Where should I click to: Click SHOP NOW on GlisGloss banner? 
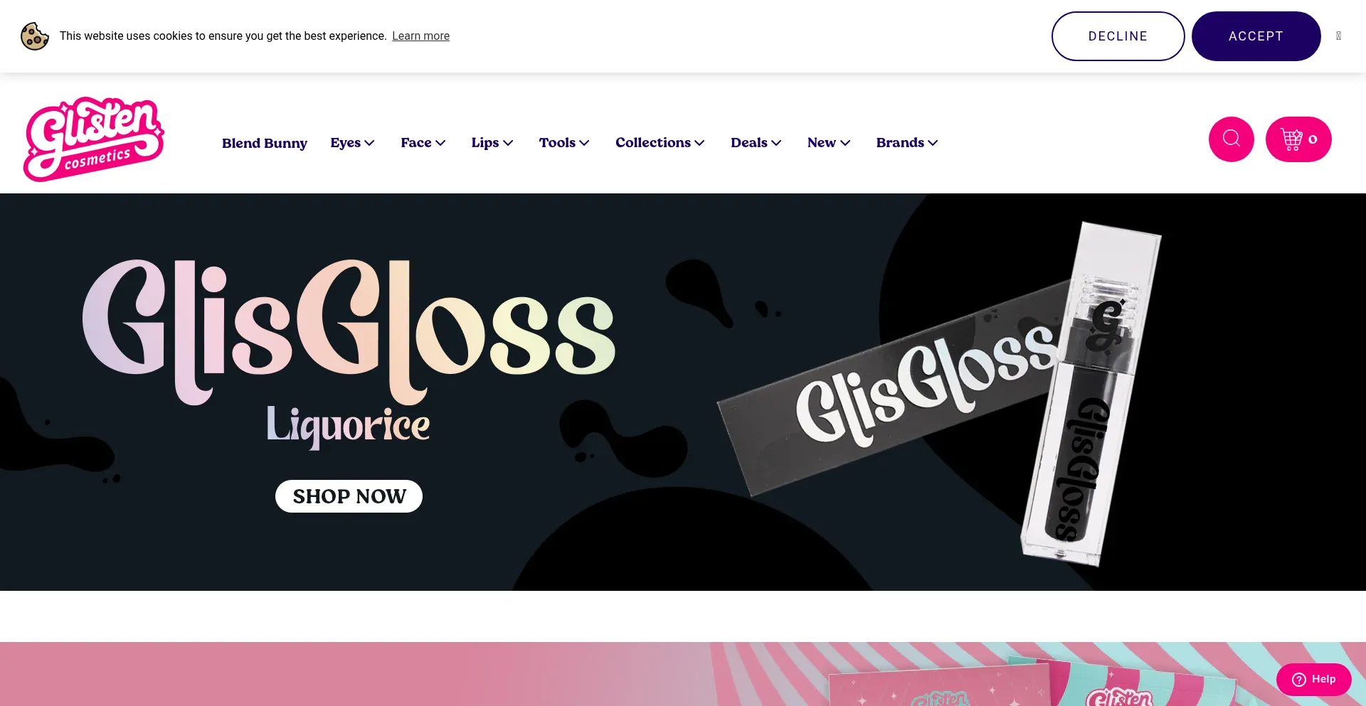[x=349, y=496]
